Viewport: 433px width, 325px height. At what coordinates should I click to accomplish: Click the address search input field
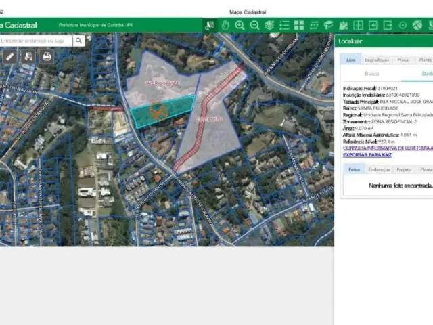tap(35, 41)
